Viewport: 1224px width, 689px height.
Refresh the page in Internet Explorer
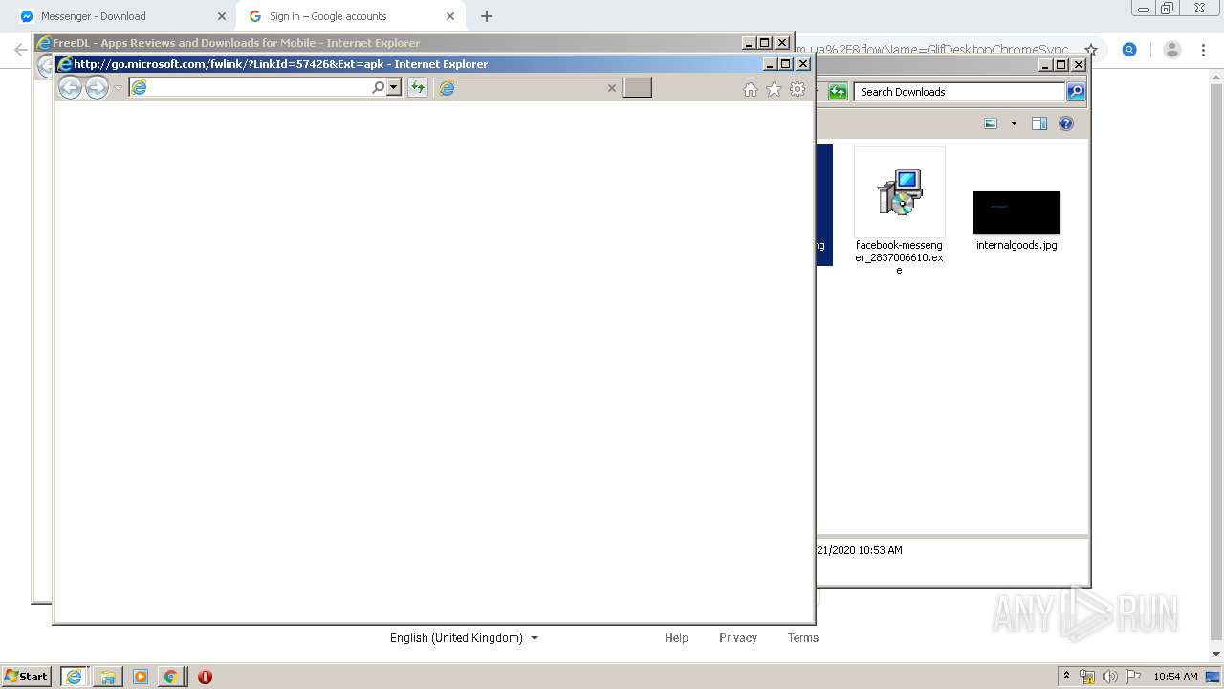[418, 88]
